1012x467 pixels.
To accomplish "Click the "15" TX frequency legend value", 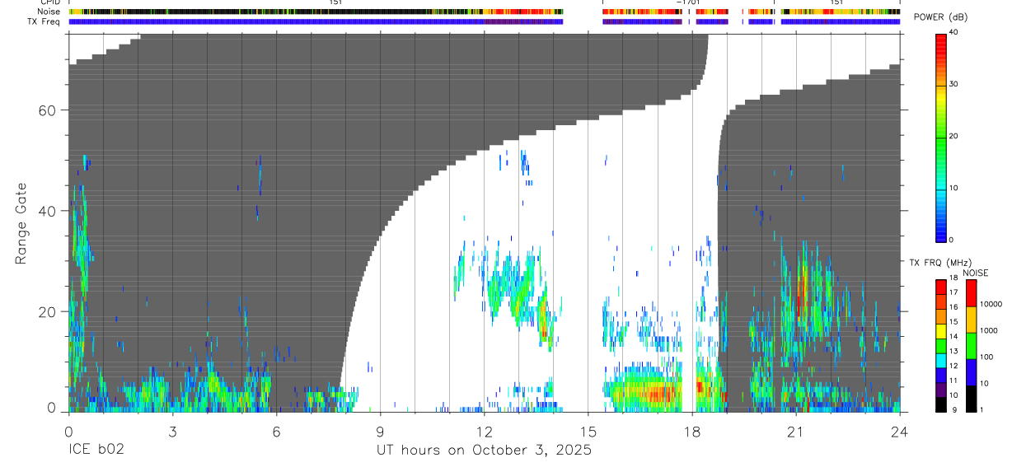I will click(x=953, y=322).
